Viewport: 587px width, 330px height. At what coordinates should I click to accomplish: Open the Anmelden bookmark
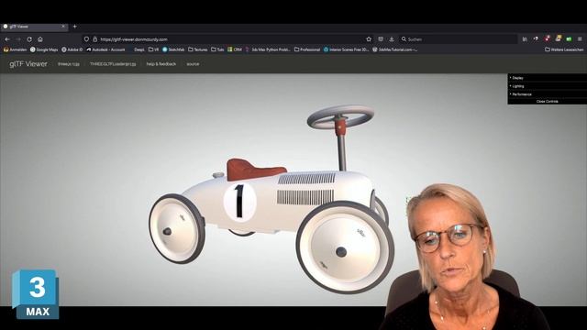click(x=15, y=49)
